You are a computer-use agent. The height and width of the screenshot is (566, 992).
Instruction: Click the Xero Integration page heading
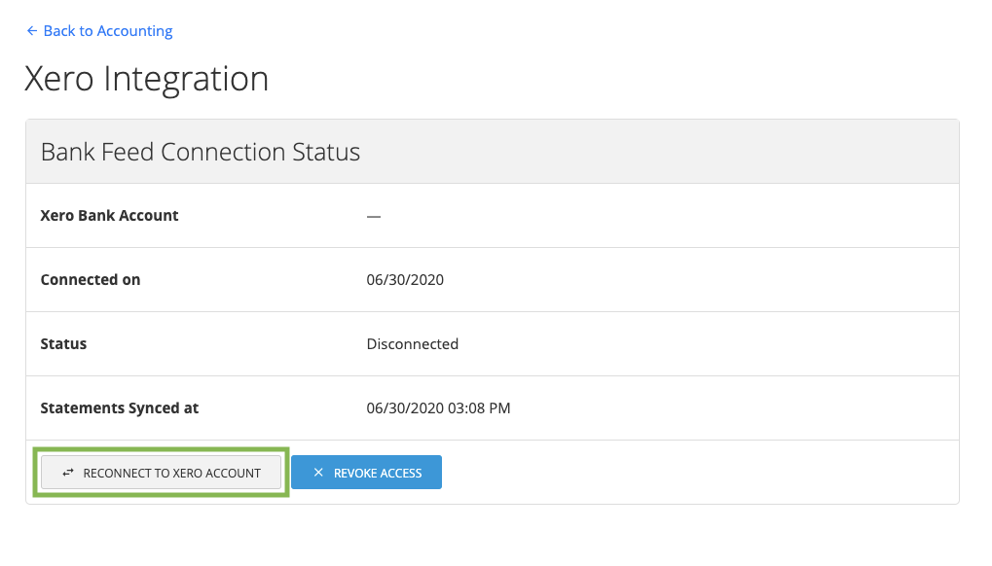(x=146, y=79)
